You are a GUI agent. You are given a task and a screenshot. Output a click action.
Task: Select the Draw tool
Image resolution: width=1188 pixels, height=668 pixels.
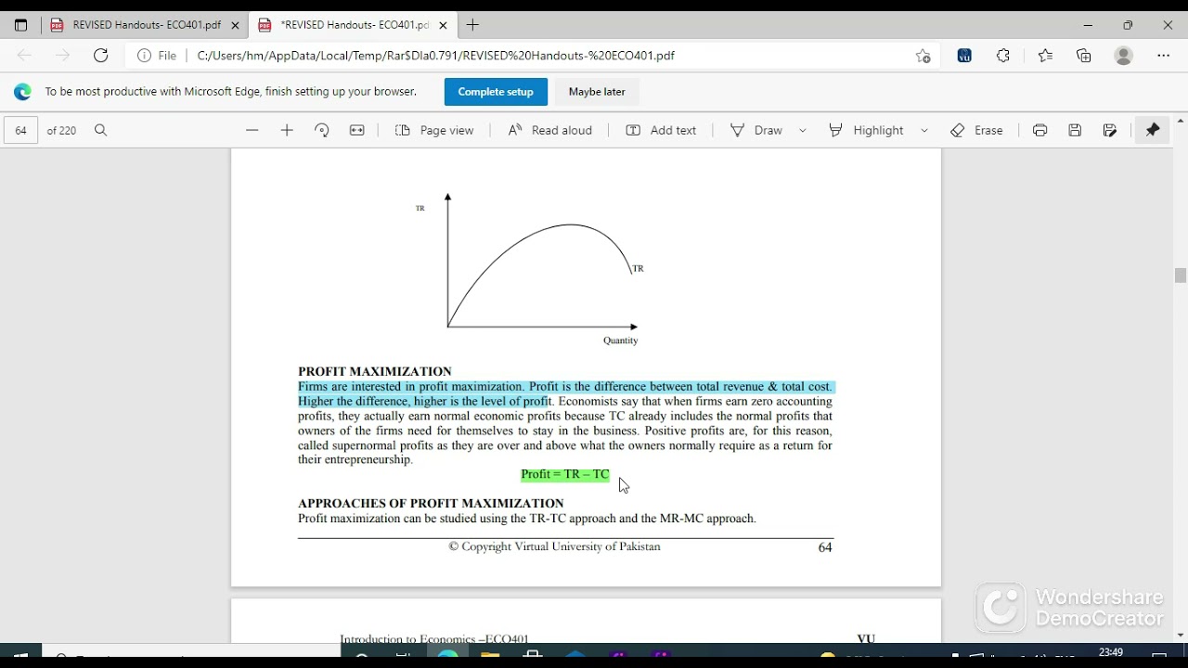pos(757,131)
